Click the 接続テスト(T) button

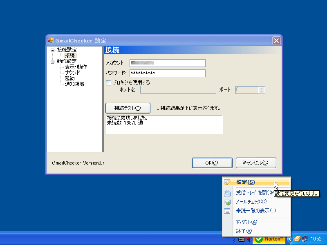coord(128,108)
